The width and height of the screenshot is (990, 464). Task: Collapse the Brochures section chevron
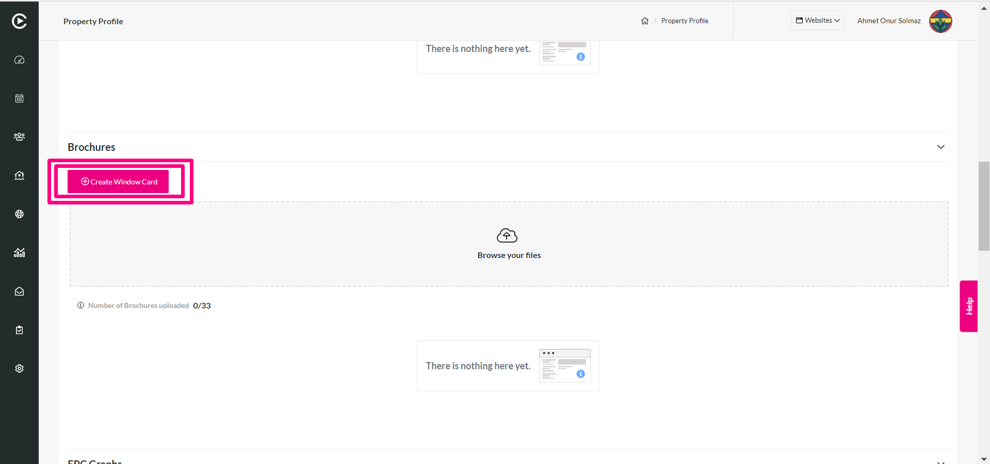click(941, 147)
